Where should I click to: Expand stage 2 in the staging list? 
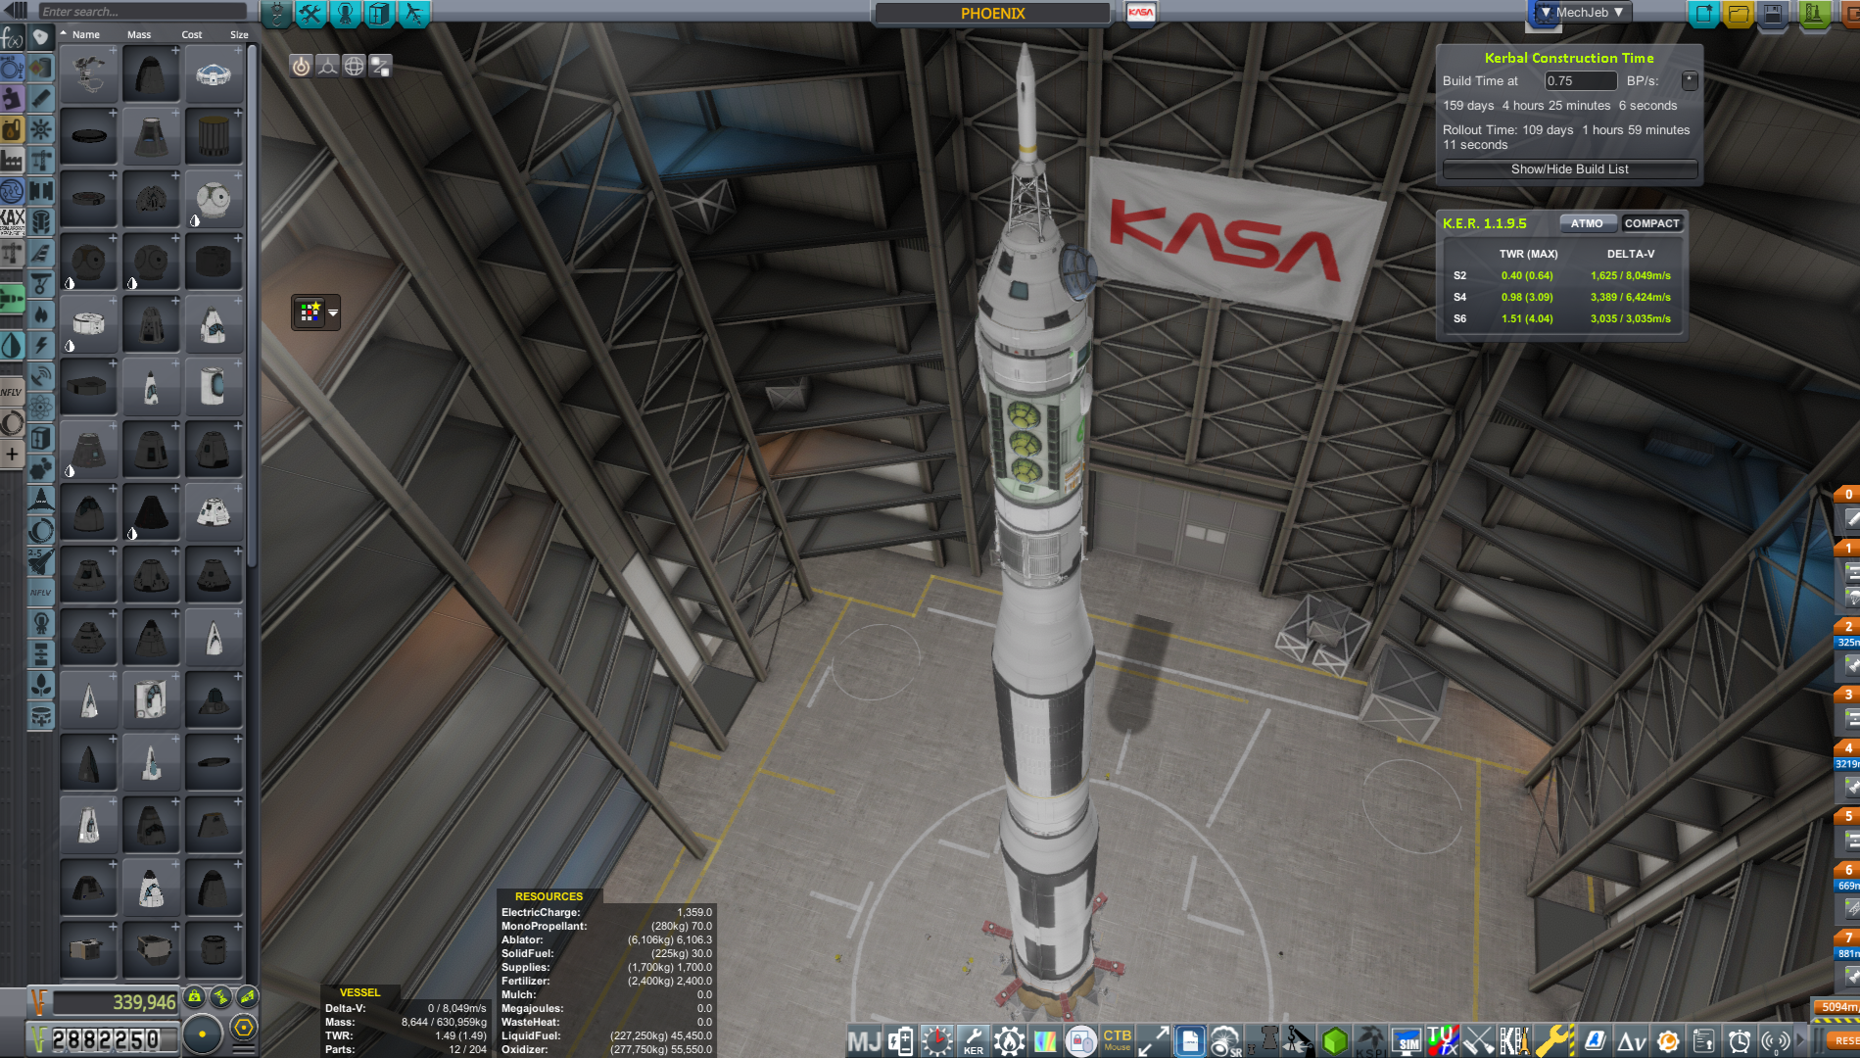tap(1848, 627)
